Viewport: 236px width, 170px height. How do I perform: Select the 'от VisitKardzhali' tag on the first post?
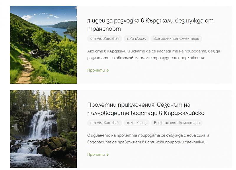[x=105, y=39]
